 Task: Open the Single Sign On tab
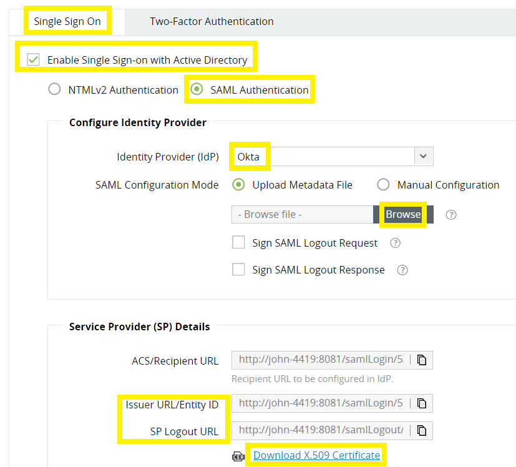pyautogui.click(x=68, y=21)
